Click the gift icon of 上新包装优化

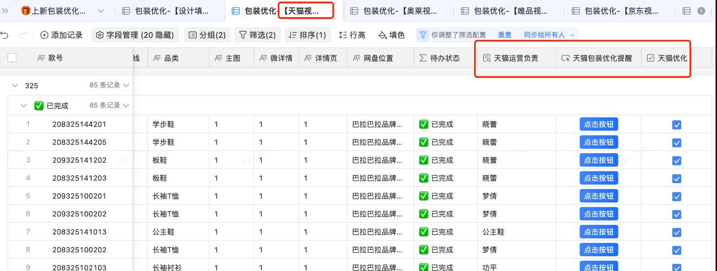coord(26,11)
